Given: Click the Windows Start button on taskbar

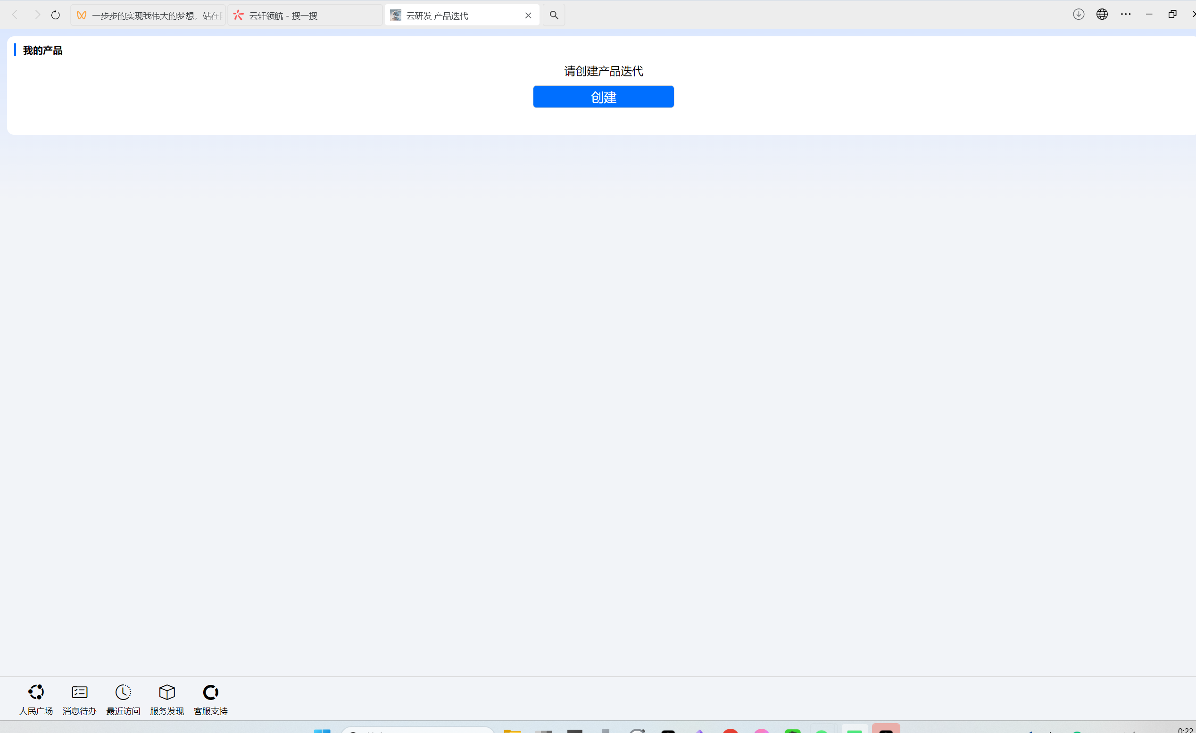Looking at the screenshot, I should click(322, 731).
